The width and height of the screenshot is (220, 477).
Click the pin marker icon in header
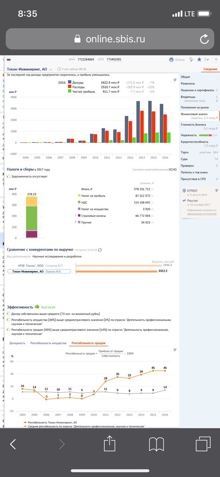(x=191, y=60)
